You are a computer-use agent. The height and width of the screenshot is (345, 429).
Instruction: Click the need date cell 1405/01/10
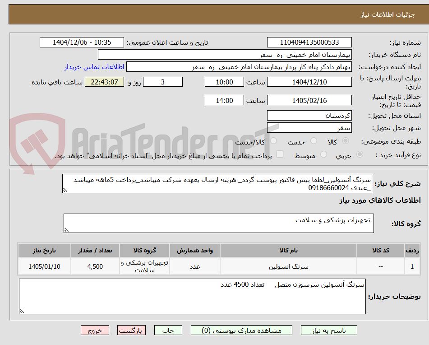coord(44,266)
